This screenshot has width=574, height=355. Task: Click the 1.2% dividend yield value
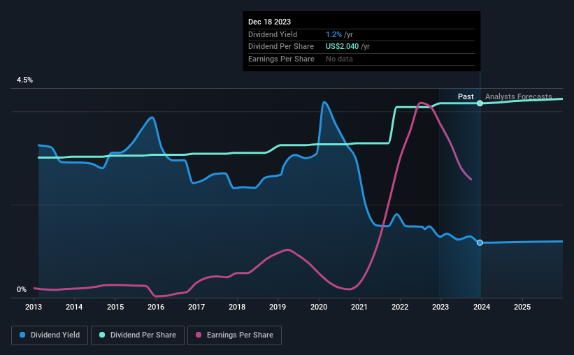[x=333, y=34]
